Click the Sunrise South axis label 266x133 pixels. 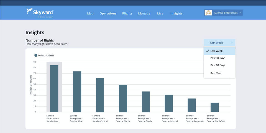(x=145, y=118)
